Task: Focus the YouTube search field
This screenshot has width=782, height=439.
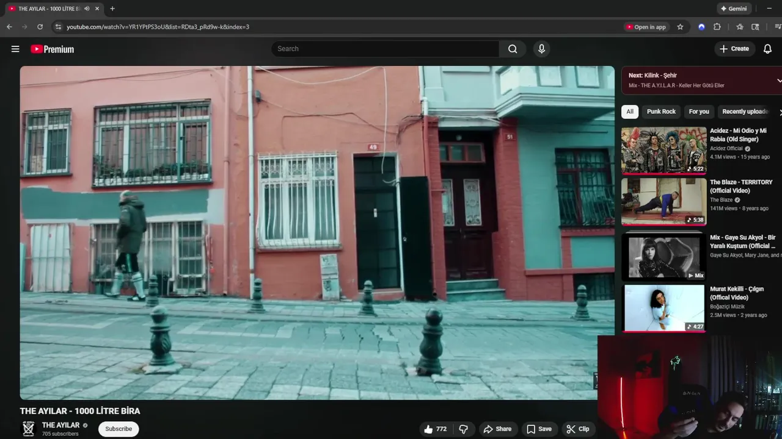Action: pyautogui.click(x=386, y=49)
